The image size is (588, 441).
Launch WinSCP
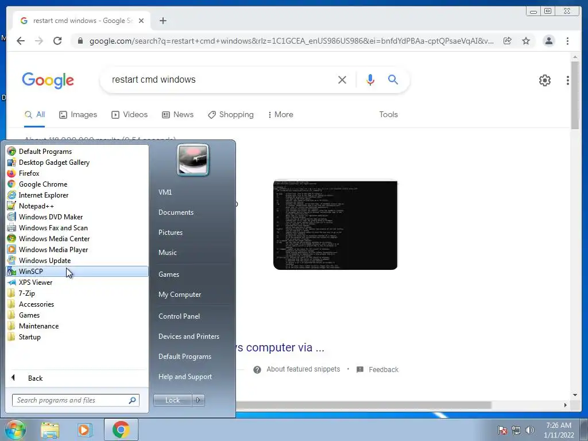click(77, 271)
